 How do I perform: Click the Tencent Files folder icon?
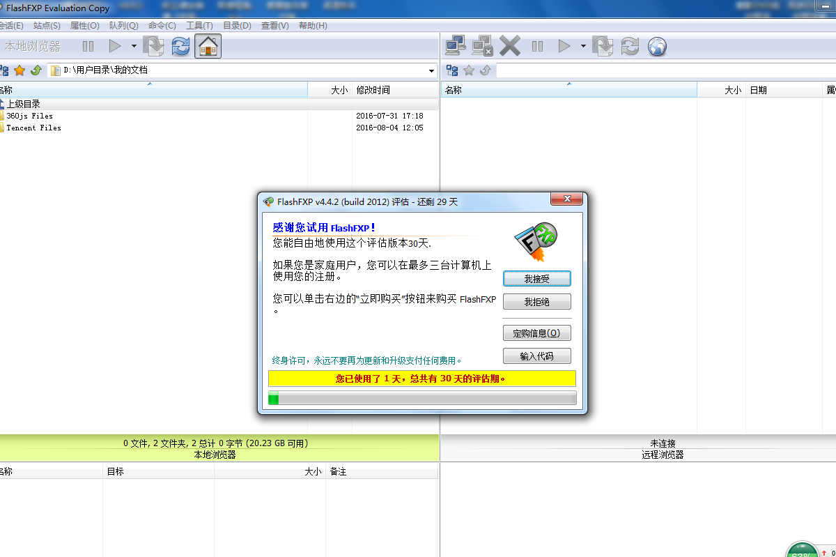click(2, 128)
